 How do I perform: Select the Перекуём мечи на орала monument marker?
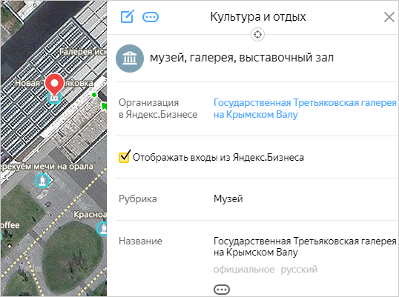point(42,181)
